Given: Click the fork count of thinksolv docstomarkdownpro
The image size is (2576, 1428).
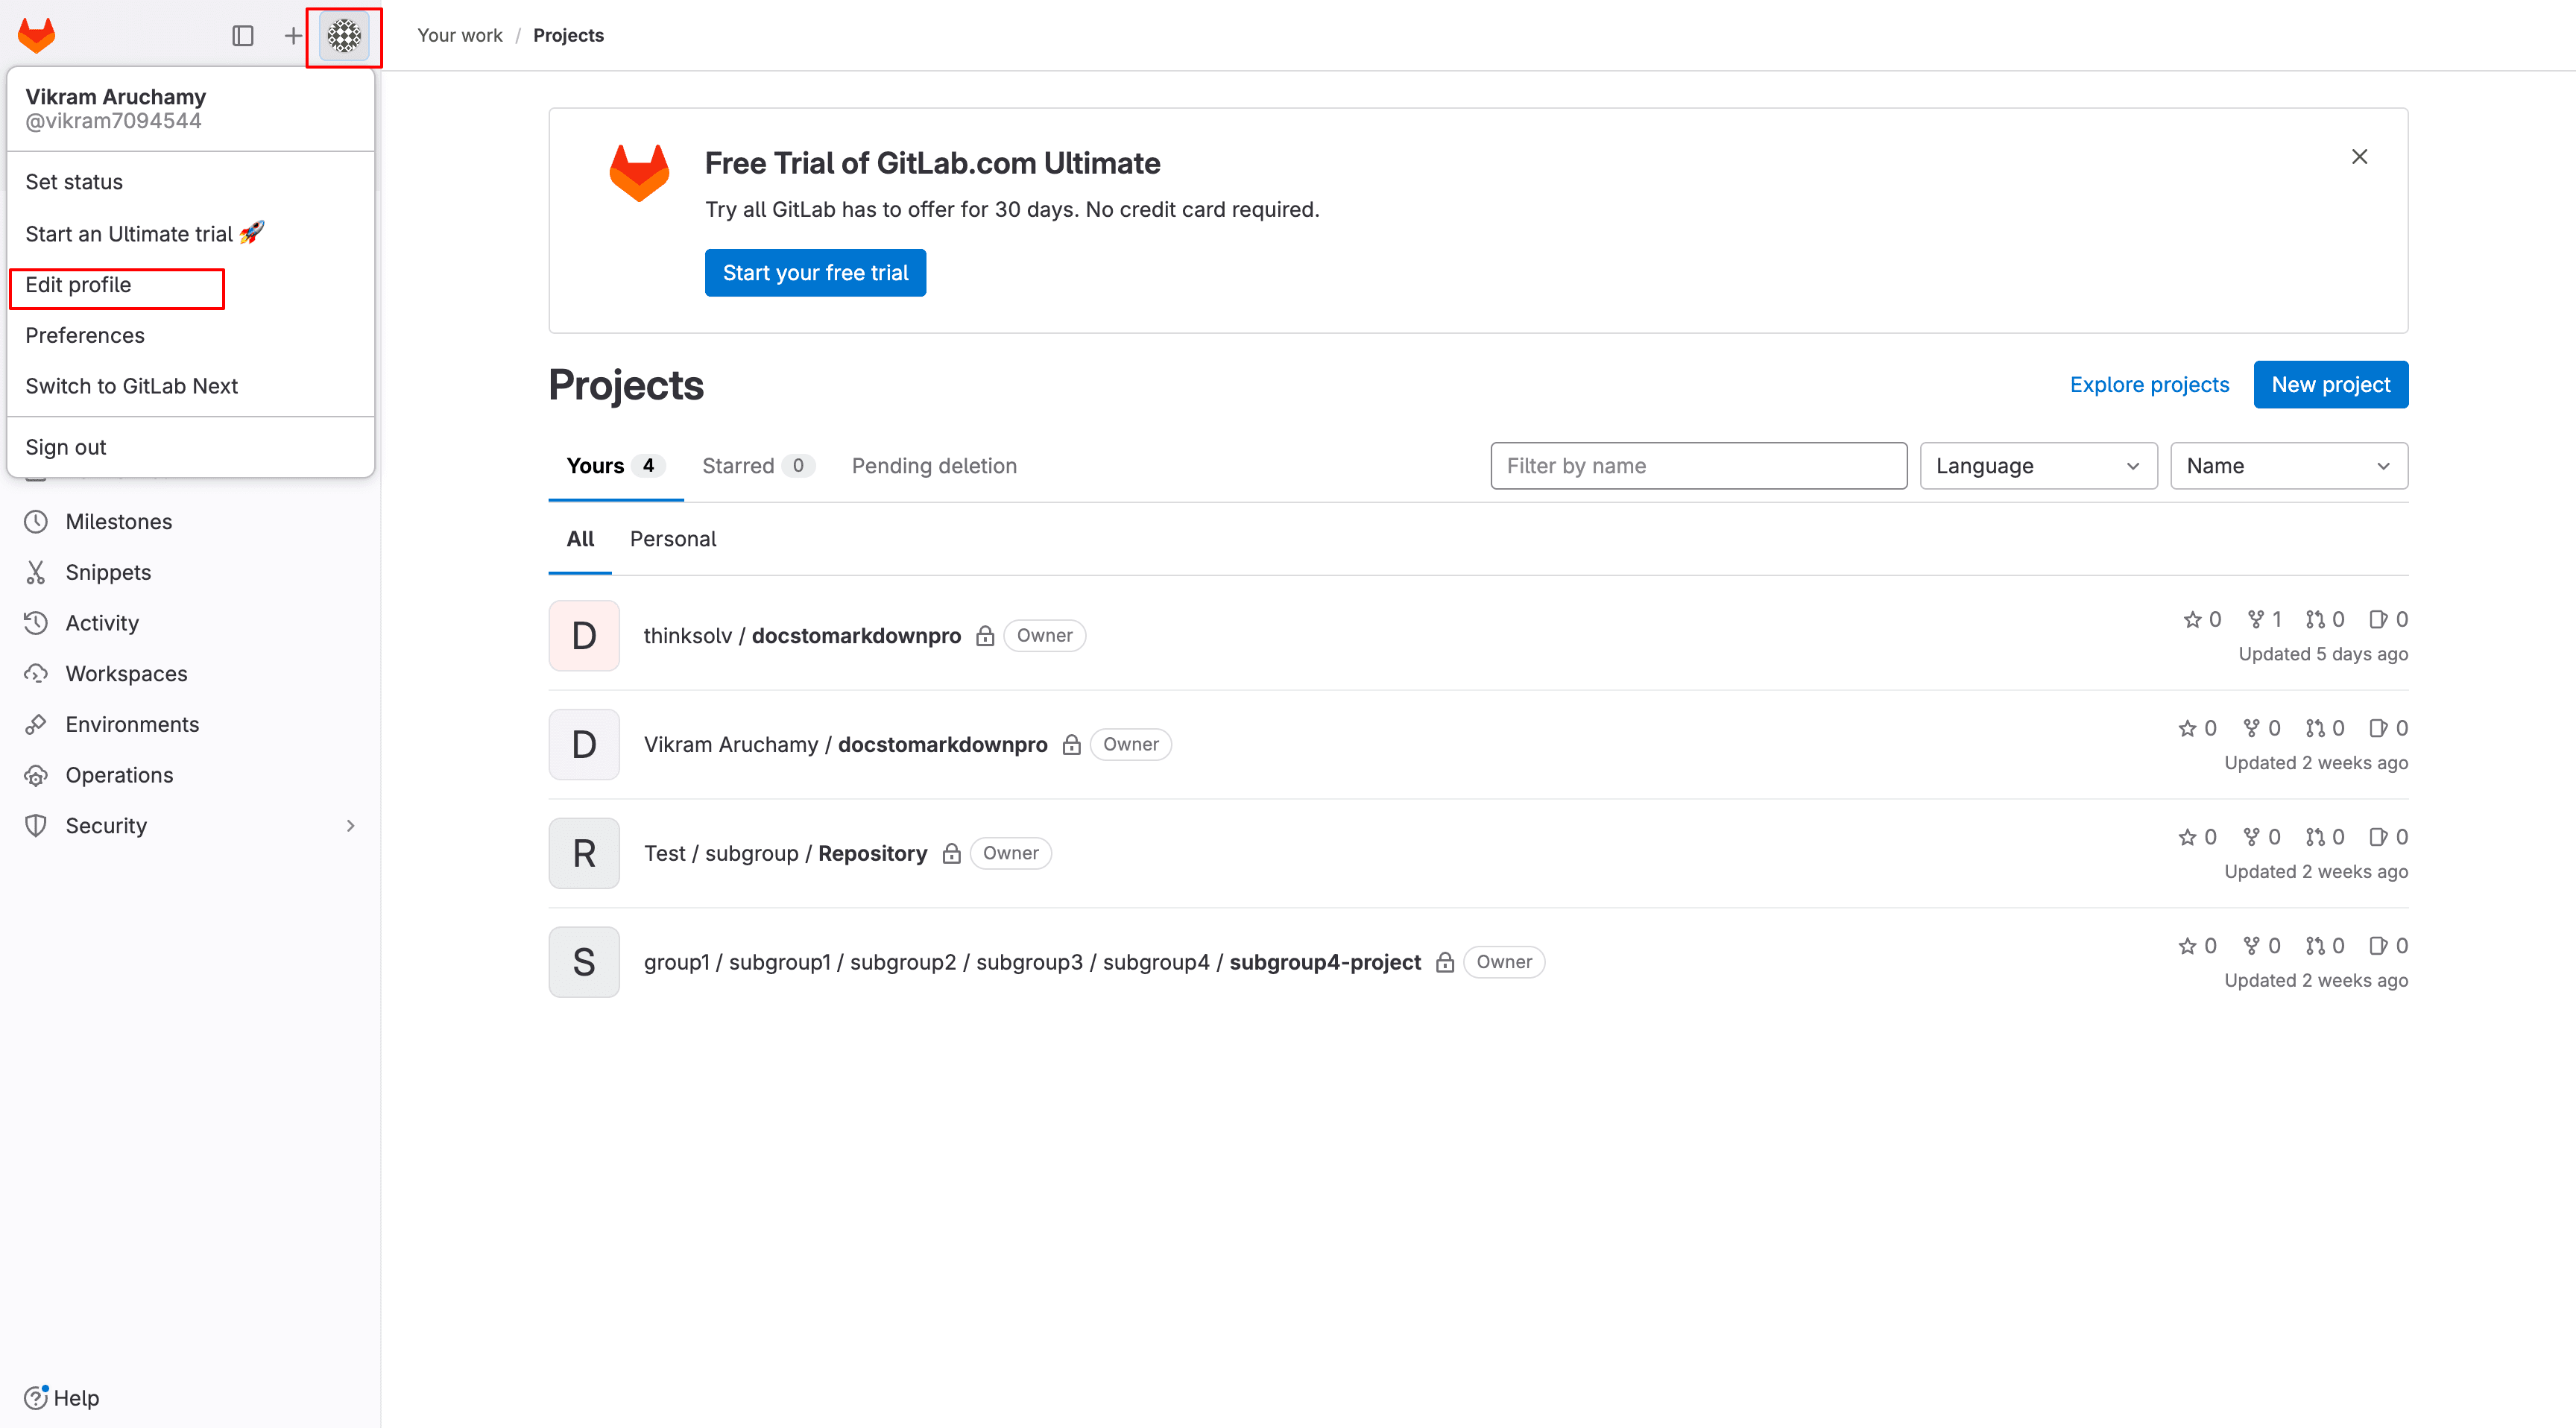Looking at the screenshot, I should 2264,620.
